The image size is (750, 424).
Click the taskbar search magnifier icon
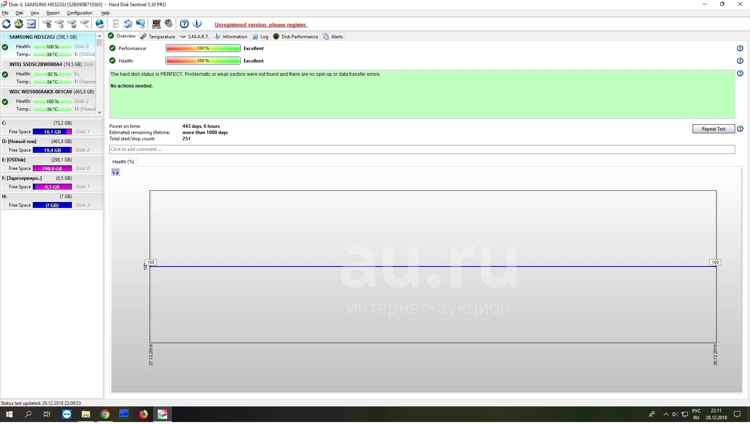(x=28, y=414)
